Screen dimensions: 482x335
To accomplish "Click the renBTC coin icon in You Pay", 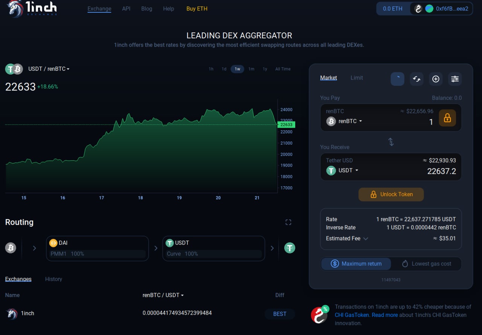I will (331, 121).
